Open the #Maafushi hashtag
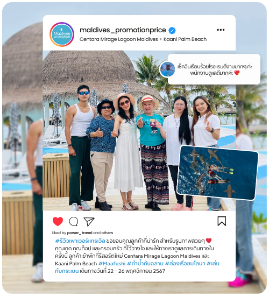The width and height of the screenshot is (269, 296). pos(112,264)
